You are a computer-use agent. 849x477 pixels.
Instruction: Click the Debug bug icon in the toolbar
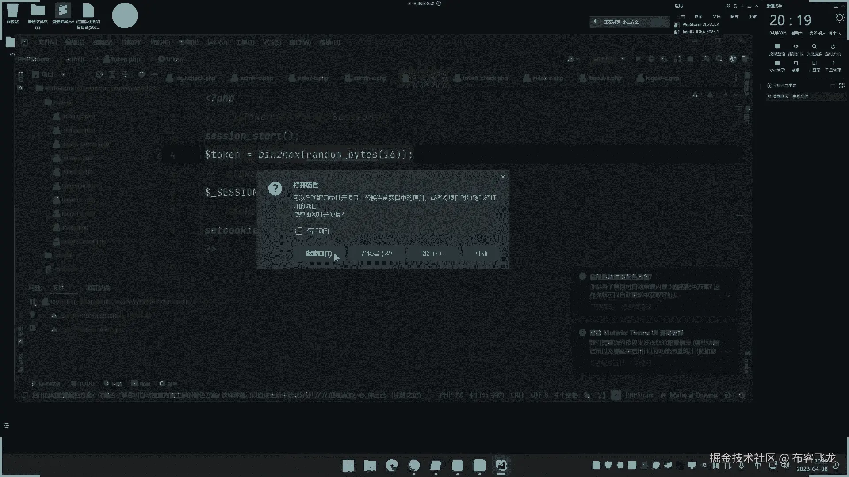[651, 59]
